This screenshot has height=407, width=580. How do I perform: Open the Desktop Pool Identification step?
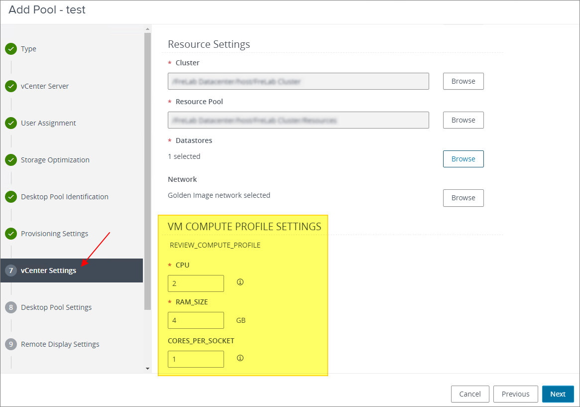click(x=64, y=197)
